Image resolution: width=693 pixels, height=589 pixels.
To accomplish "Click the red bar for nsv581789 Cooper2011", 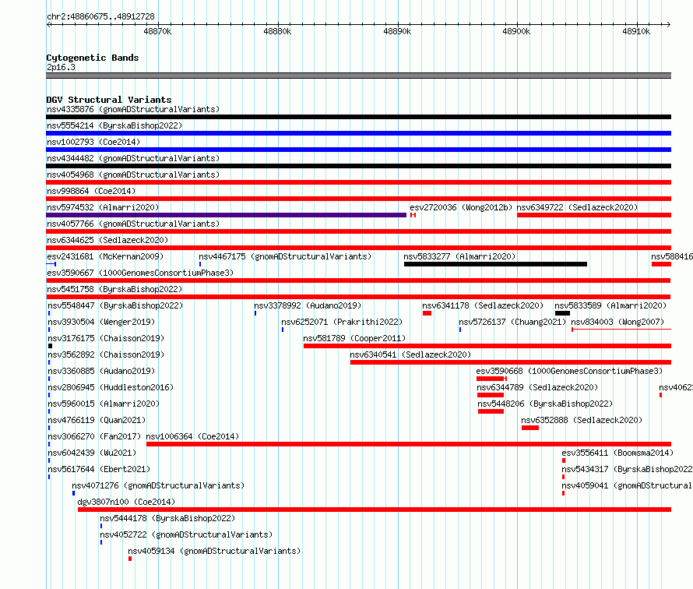I will click(x=487, y=346).
